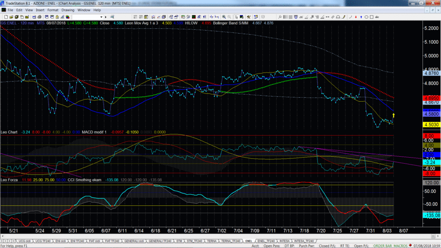The height and width of the screenshot is (248, 441).
Task: Click the Leo Forza subgraph label
Action: tap(9, 180)
